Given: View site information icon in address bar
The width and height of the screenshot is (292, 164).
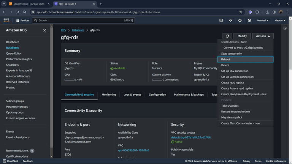Looking at the screenshot, I should tap(33, 12).
